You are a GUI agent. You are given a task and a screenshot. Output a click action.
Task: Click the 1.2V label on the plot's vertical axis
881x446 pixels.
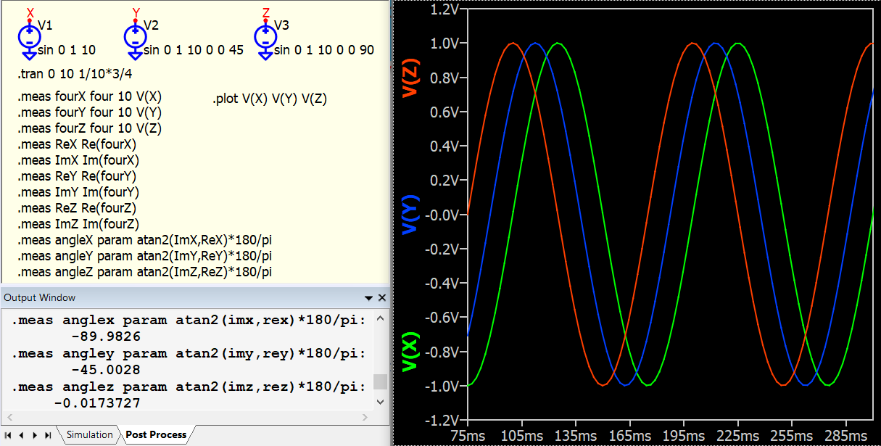click(x=445, y=9)
